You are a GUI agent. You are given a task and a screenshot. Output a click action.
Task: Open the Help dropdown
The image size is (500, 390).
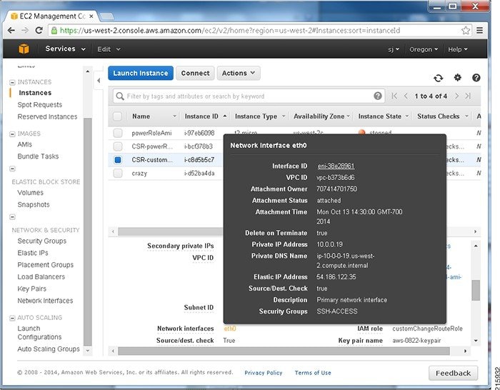click(458, 49)
